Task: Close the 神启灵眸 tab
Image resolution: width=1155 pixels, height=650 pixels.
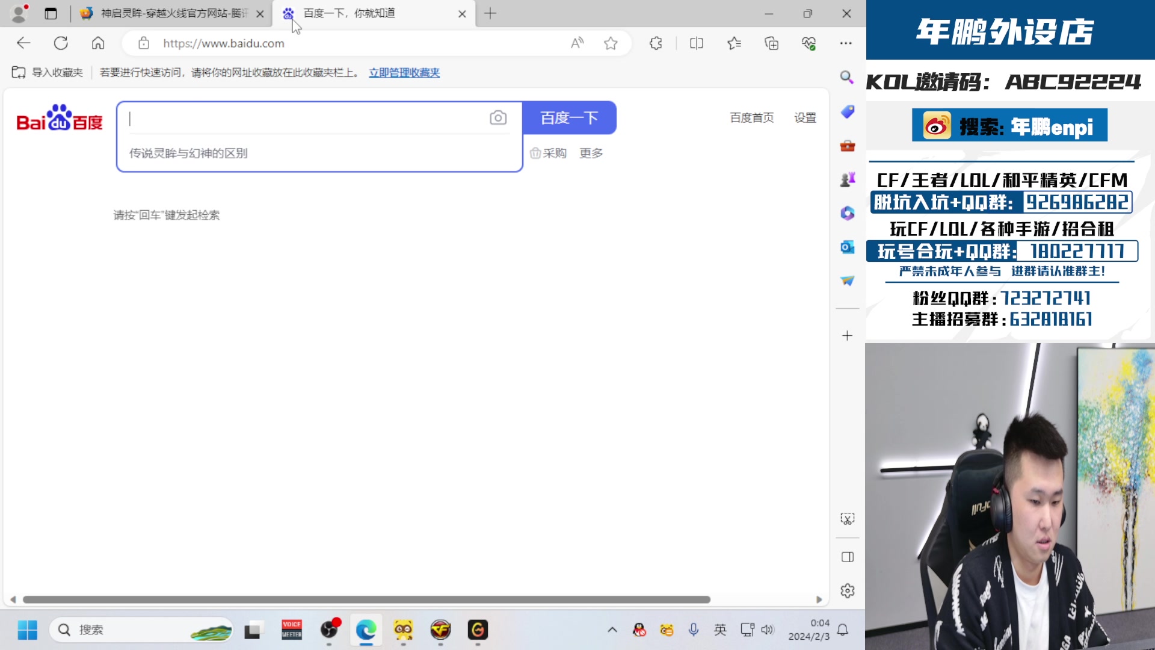Action: (260, 13)
